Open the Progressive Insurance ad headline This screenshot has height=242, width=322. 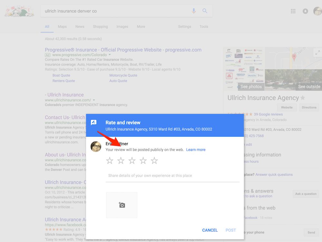pyautogui.click(x=123, y=50)
